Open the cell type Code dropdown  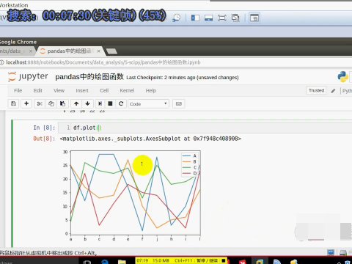(x=148, y=104)
